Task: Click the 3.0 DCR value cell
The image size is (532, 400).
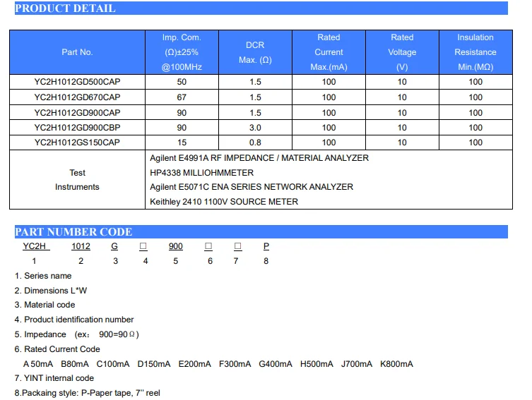Action: click(255, 128)
